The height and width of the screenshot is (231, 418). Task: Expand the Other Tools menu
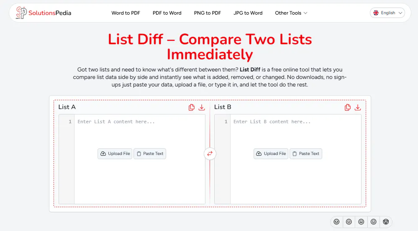click(x=291, y=13)
